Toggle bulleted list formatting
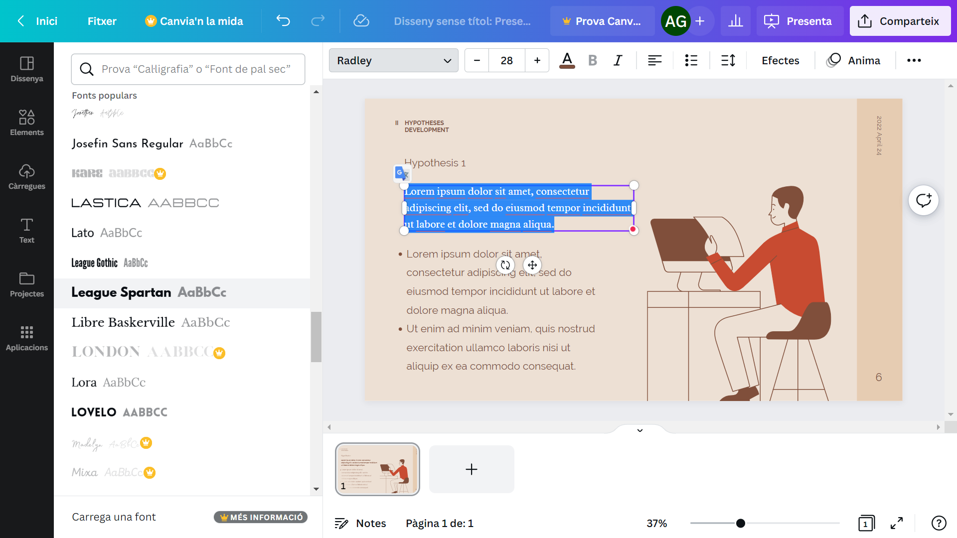957x538 pixels. (x=691, y=60)
